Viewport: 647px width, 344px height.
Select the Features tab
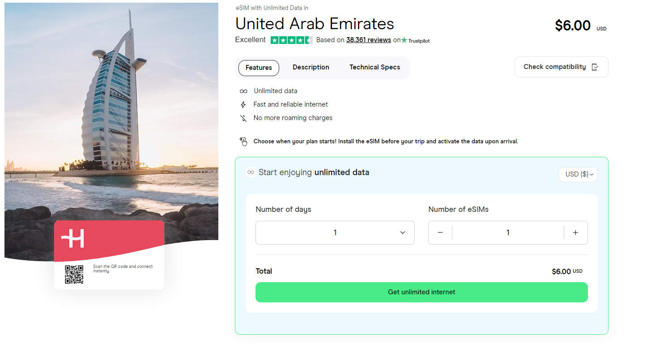pyautogui.click(x=259, y=68)
